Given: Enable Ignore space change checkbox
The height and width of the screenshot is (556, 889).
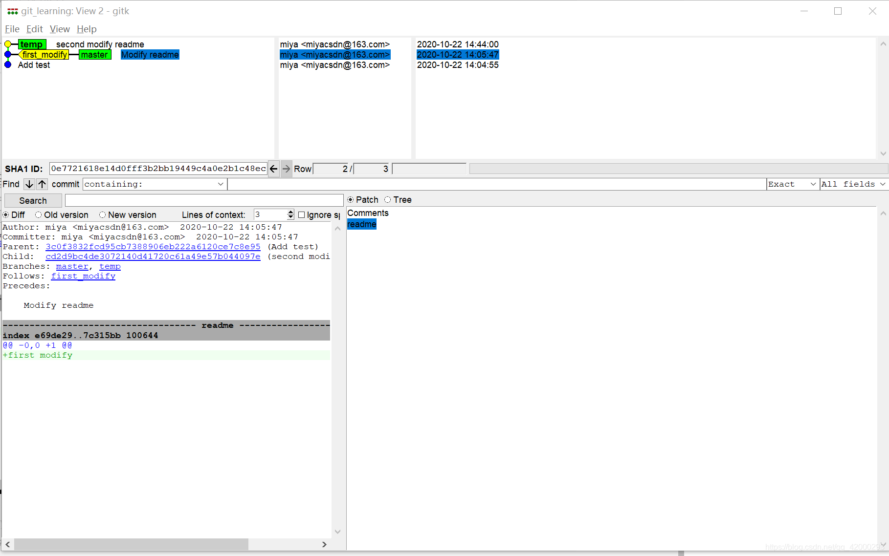Looking at the screenshot, I should click(x=302, y=215).
